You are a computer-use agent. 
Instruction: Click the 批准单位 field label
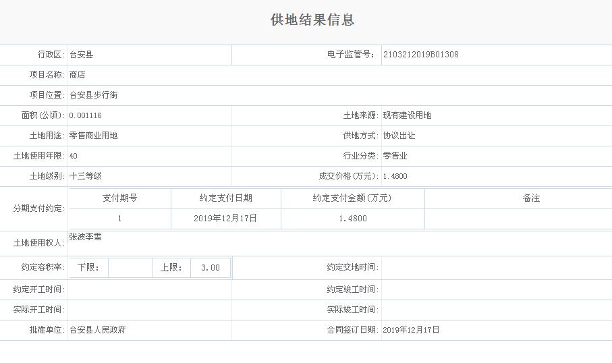pyautogui.click(x=47, y=330)
